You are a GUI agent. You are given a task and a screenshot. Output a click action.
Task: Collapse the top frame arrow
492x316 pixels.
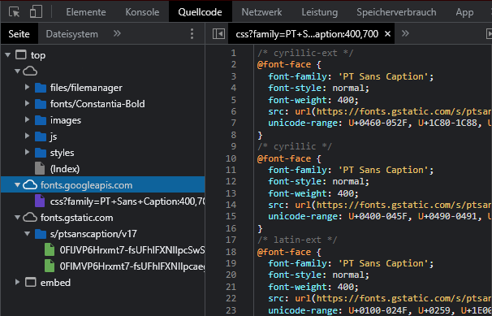[x=8, y=55]
